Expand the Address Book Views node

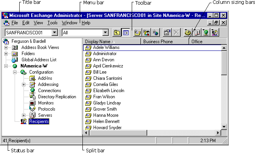pos(6,47)
